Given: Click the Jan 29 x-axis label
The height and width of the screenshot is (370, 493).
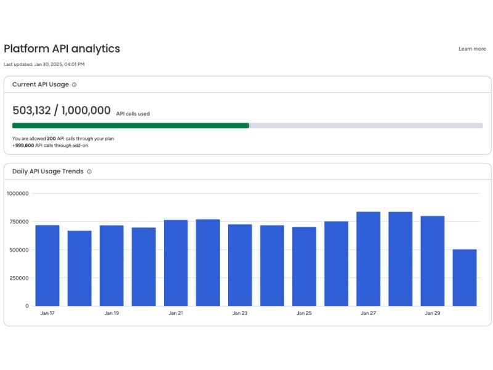Looking at the screenshot, I should 433,313.
